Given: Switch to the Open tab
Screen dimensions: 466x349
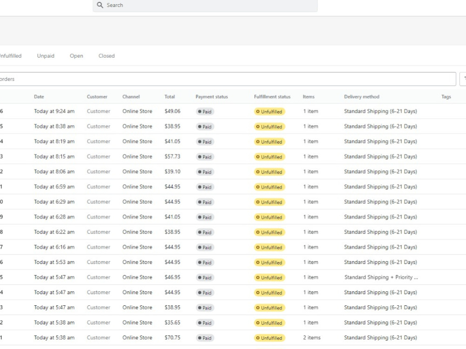Looking at the screenshot, I should (76, 56).
